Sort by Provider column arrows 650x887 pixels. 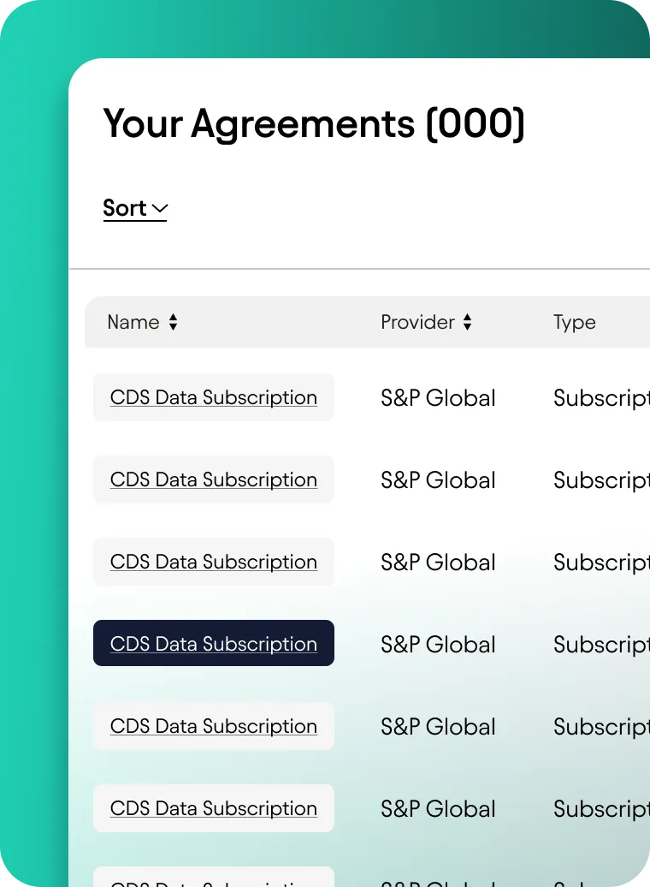[467, 322]
